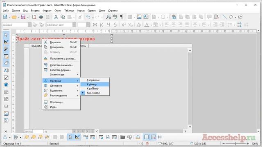Click the Save document icon
Viewport: 262px width, 147px height.
click(x=23, y=17)
